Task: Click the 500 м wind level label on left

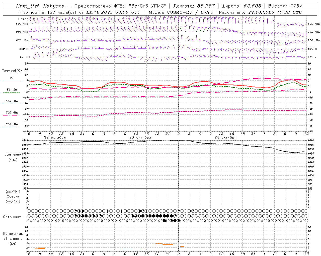Action: 24,49
